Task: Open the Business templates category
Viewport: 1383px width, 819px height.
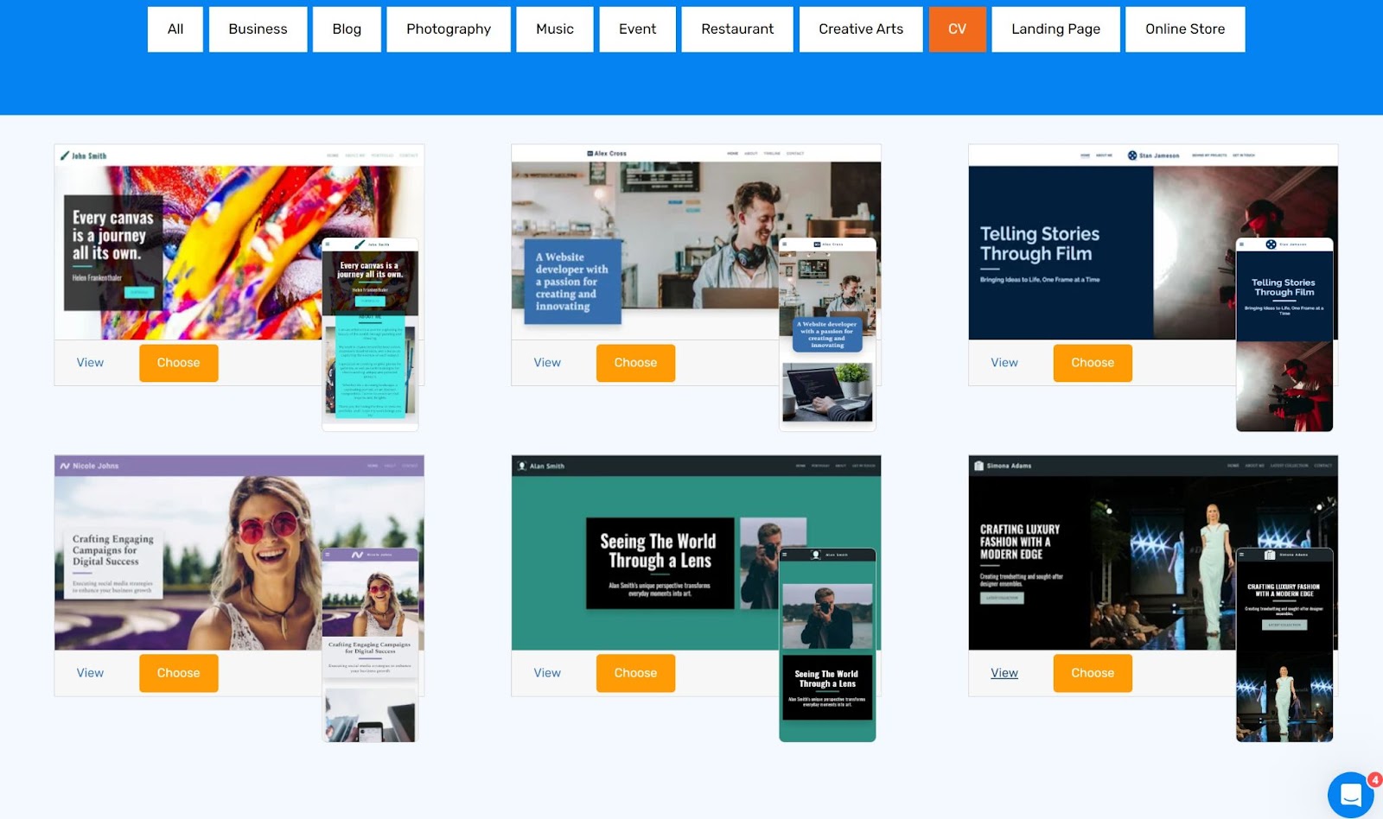Action: pyautogui.click(x=258, y=29)
